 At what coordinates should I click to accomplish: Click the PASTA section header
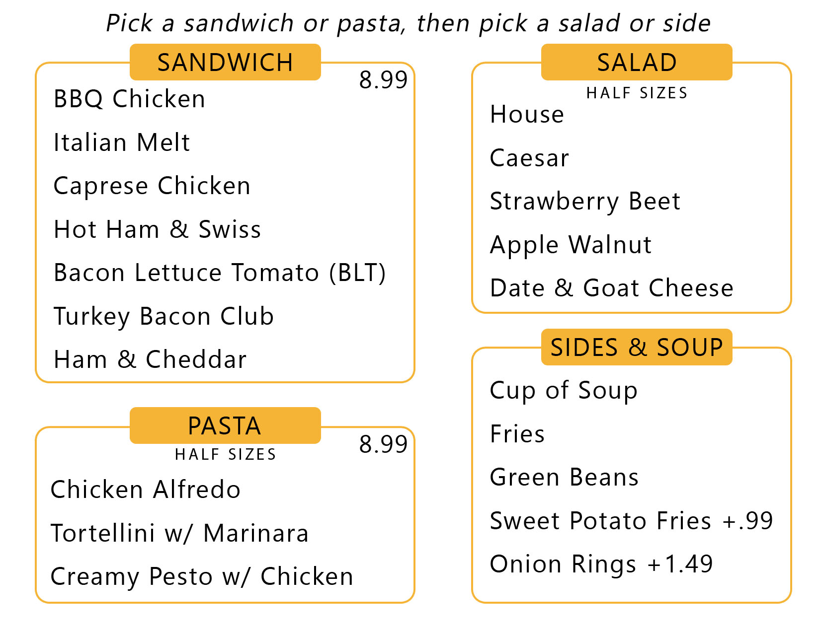pos(225,426)
